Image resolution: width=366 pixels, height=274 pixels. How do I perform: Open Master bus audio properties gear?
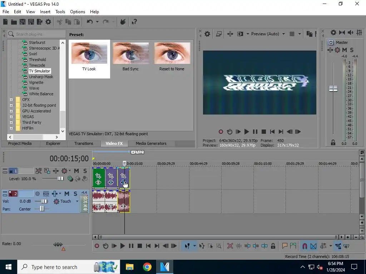coord(333,32)
